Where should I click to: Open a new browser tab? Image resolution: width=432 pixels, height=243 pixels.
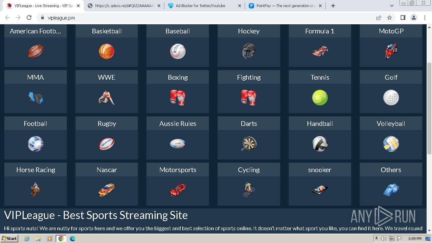pos(333,6)
